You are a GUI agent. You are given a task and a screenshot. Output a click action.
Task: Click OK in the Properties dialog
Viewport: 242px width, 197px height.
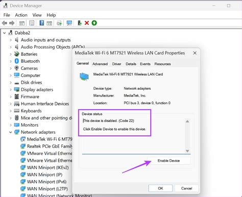click(160, 188)
